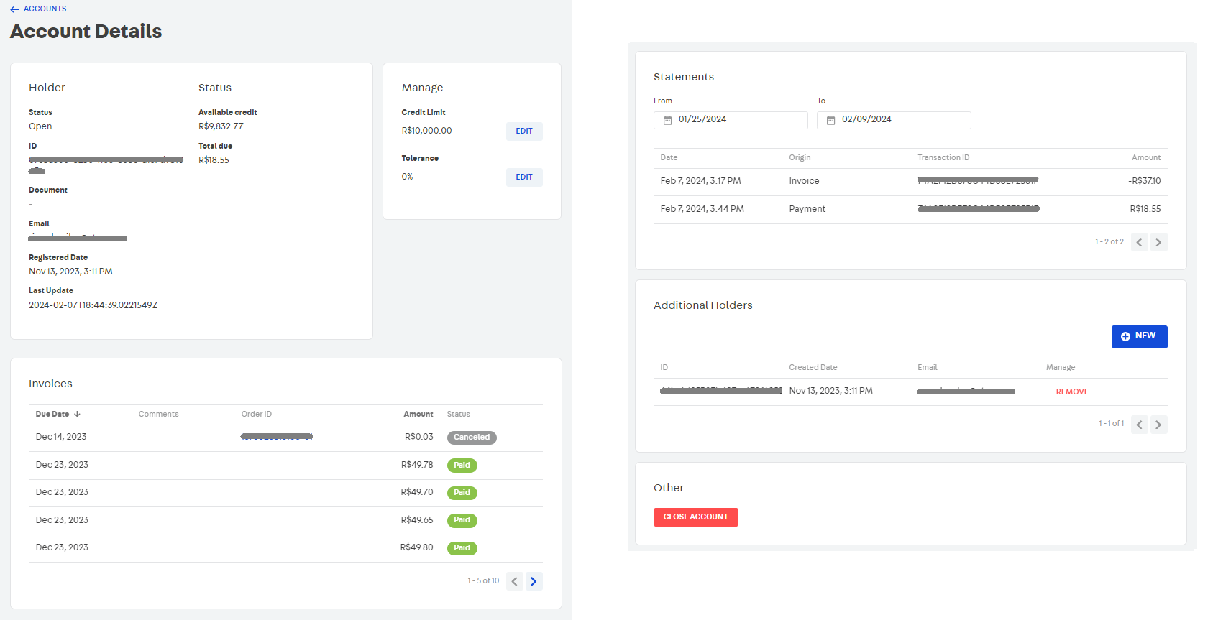Go to previous page of Statements
The image size is (1213, 620).
click(1140, 242)
